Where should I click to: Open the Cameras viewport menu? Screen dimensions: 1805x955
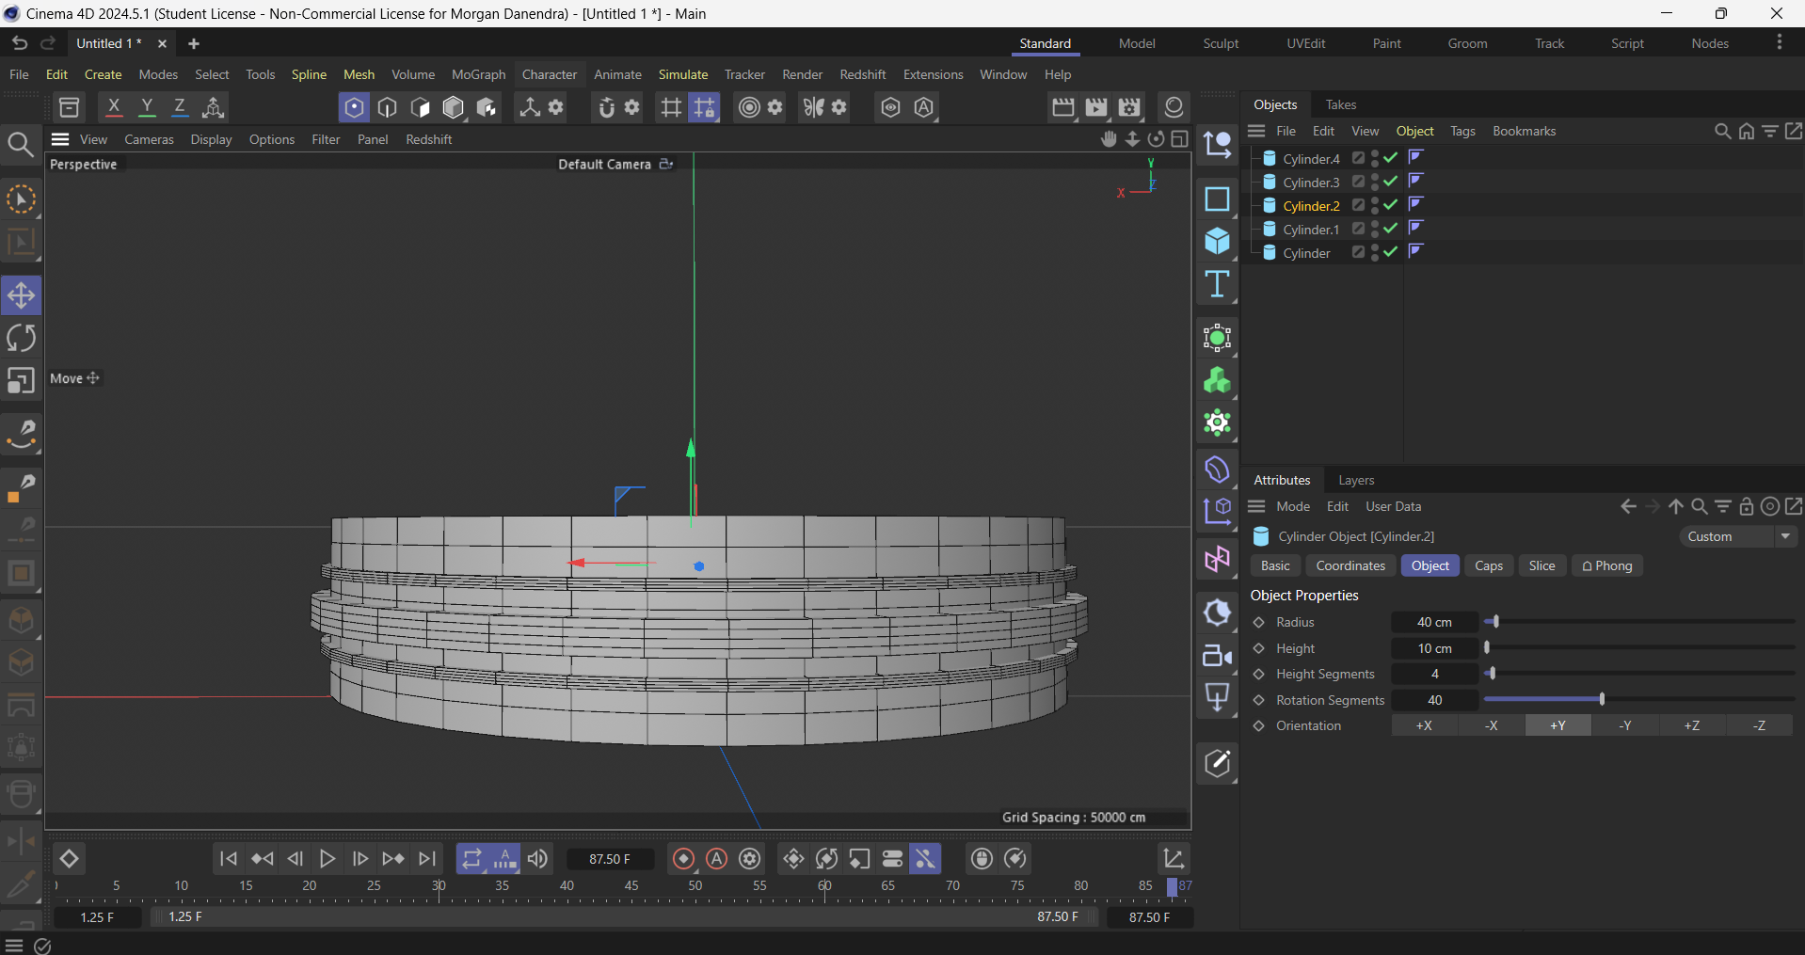[149, 139]
